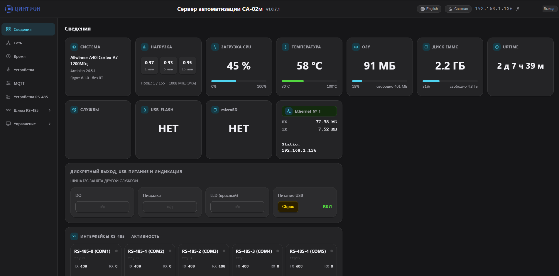The width and height of the screenshot is (559, 276).
Task: Click RS-485-1 (COM2) activity indicator dot
Action: [x=170, y=251]
